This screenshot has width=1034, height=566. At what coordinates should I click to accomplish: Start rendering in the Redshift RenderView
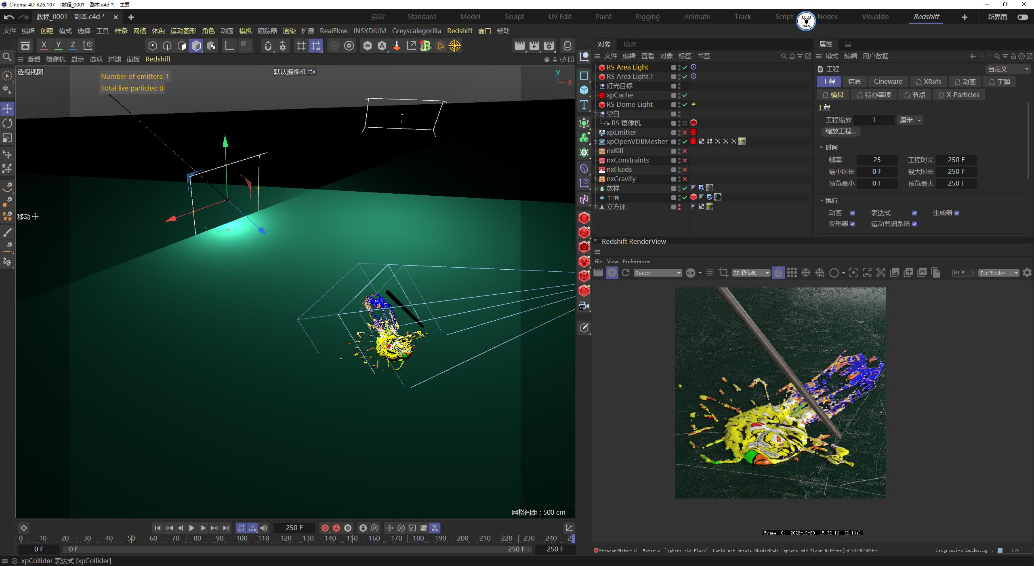(612, 272)
